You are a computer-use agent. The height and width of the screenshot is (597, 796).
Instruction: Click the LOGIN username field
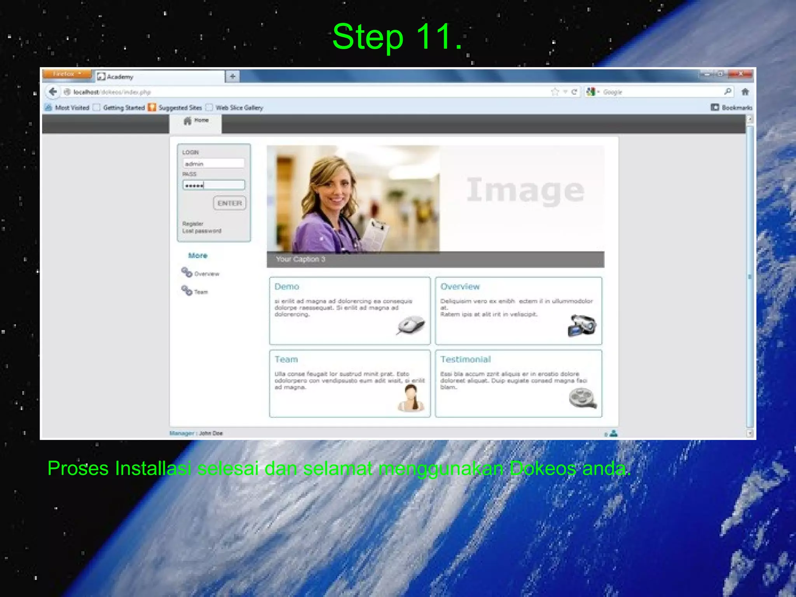[x=214, y=164]
